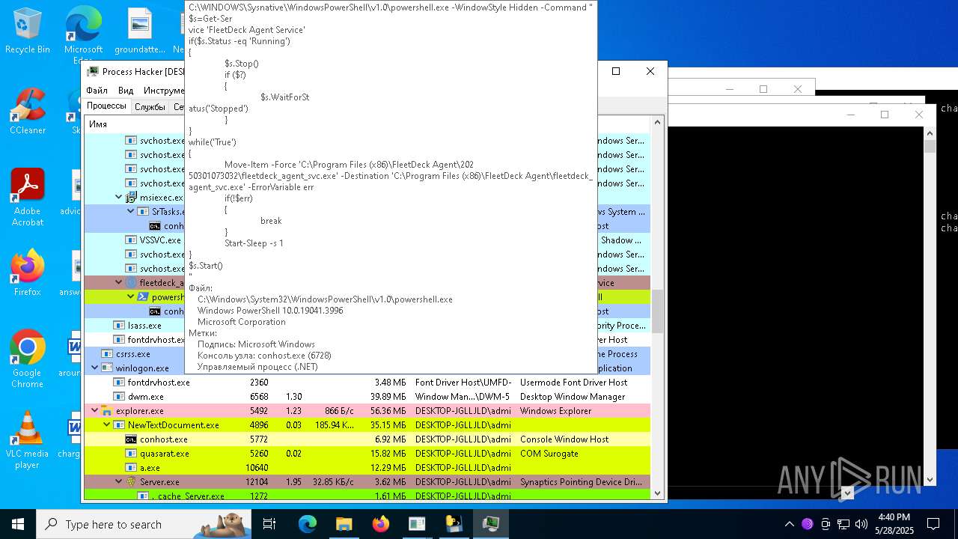Viewport: 958px width, 539px height.
Task: Click the lsass.exe process icon
Action: click(119, 326)
